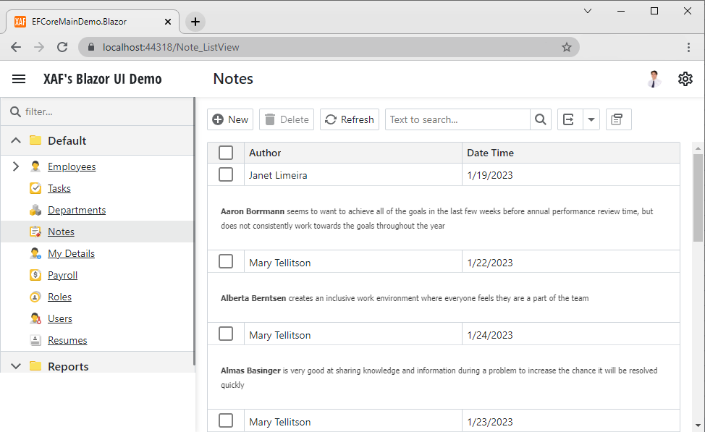Click the scrollbar down arrow

[698, 425]
